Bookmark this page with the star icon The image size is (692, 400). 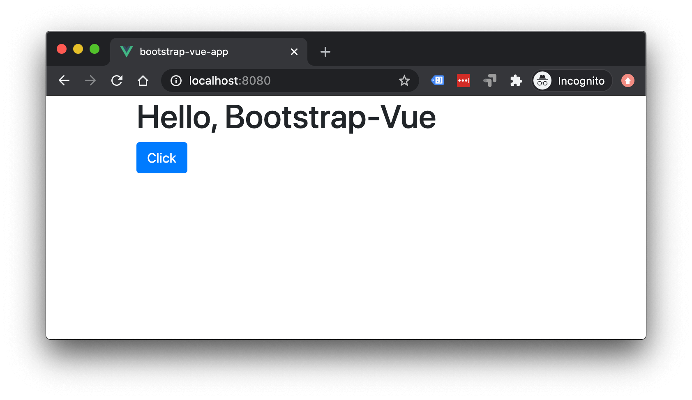[x=404, y=80]
